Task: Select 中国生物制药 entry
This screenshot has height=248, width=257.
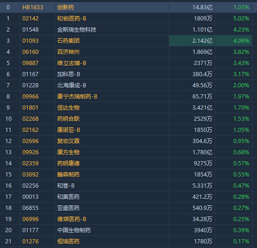Action: [74, 230]
